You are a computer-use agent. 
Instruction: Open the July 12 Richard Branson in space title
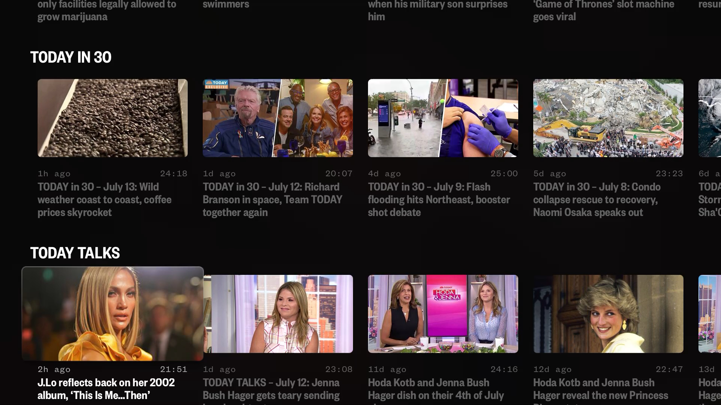pos(273,199)
